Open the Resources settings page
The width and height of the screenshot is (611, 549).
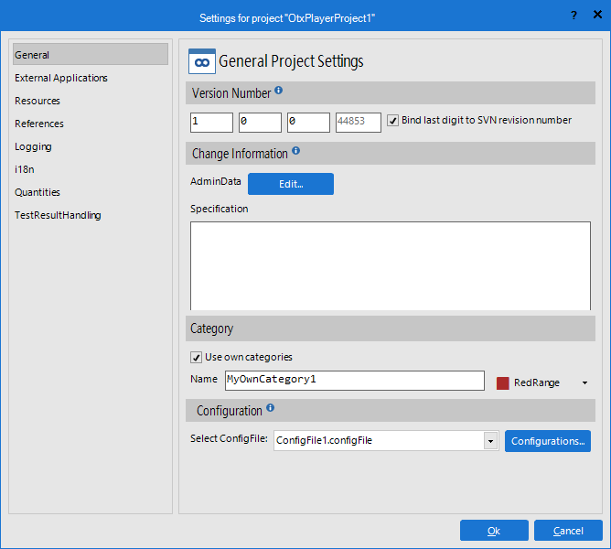38,101
